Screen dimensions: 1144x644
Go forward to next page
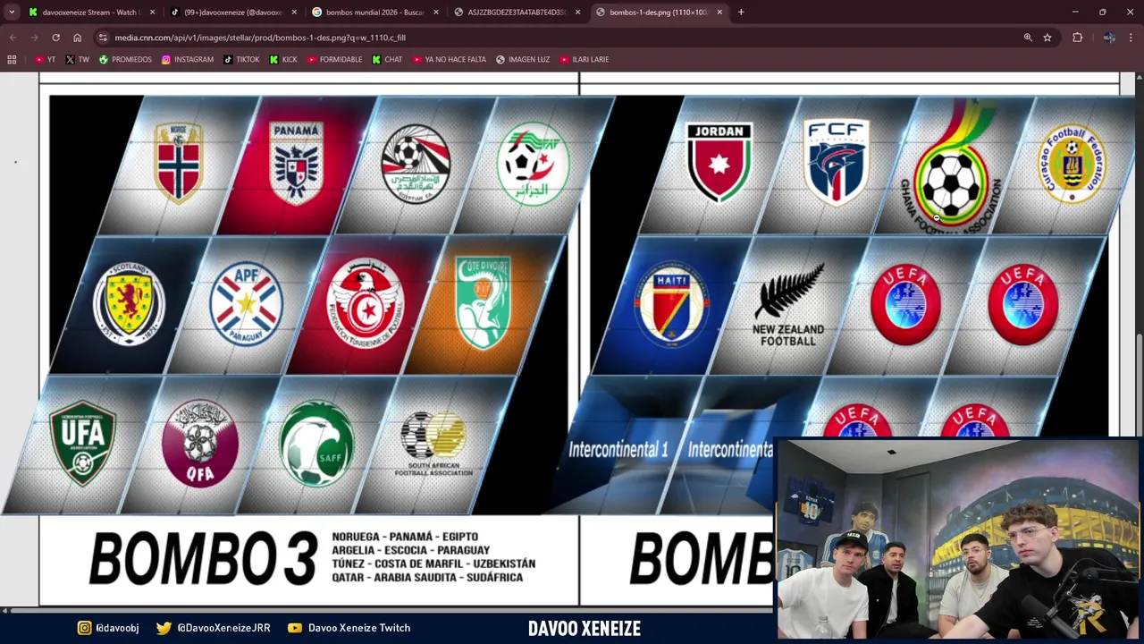(x=34, y=38)
